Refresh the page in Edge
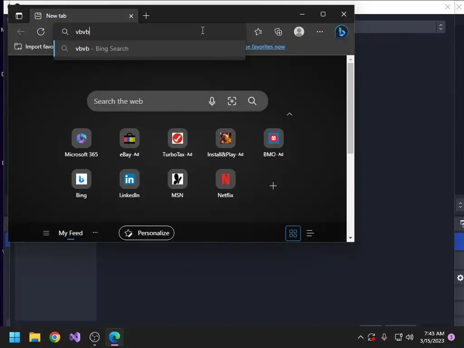This screenshot has height=348, width=464. click(x=41, y=32)
